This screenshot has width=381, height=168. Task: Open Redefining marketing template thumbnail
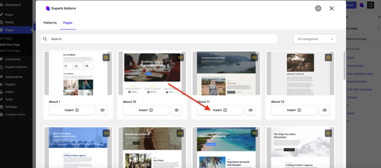(152, 148)
